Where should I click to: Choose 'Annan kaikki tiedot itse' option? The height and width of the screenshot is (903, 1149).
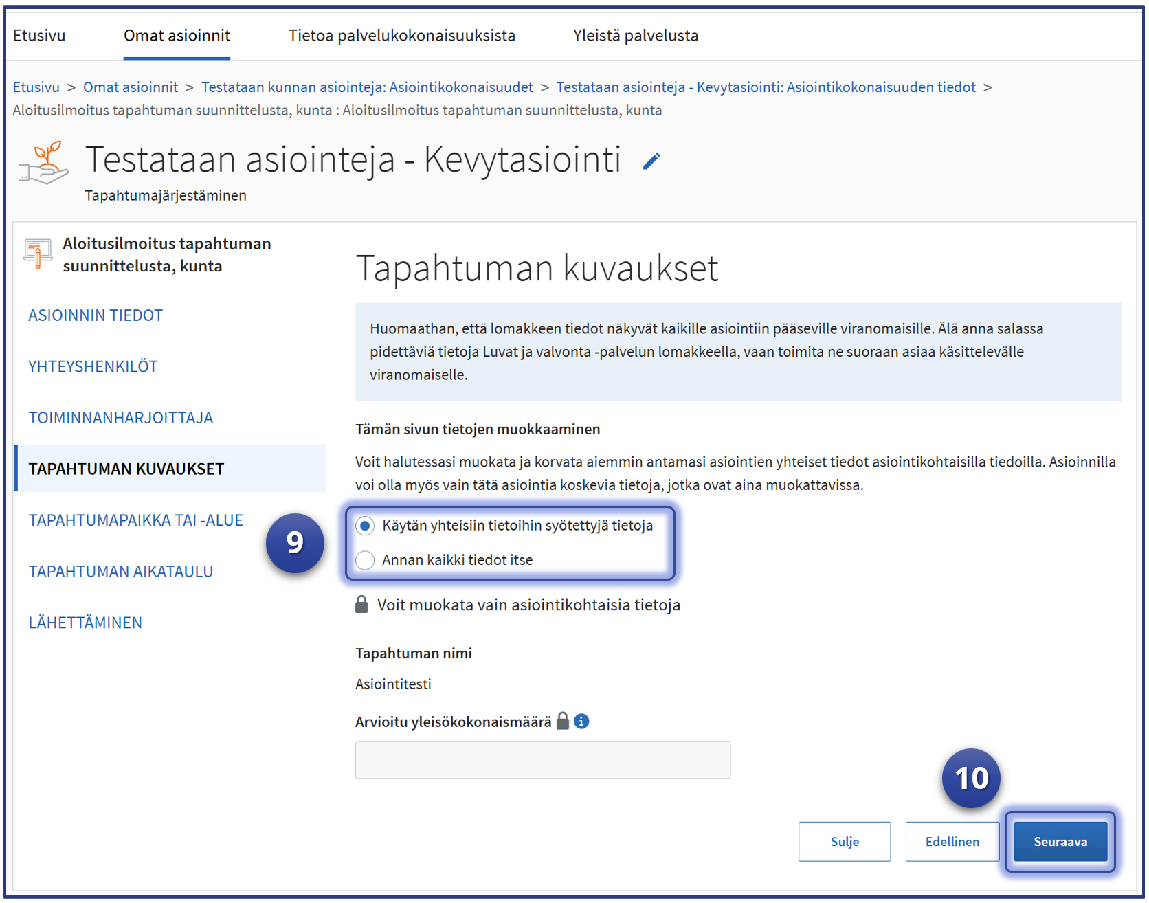(x=365, y=561)
